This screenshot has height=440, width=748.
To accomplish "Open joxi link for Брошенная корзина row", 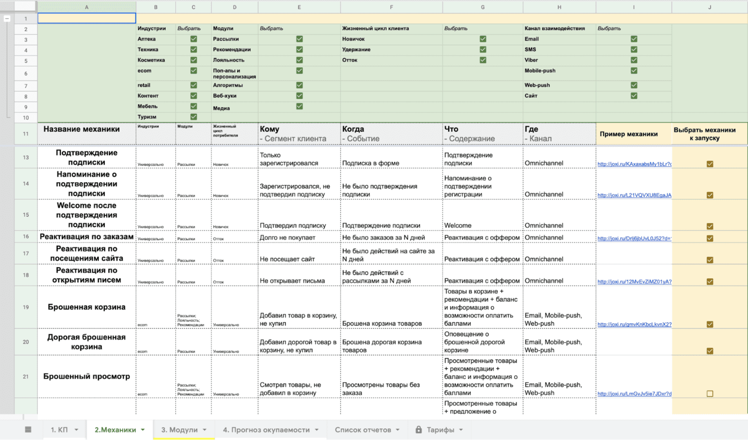I will pos(634,324).
